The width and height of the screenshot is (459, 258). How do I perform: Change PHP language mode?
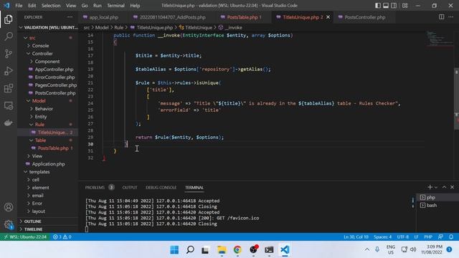[428, 236]
